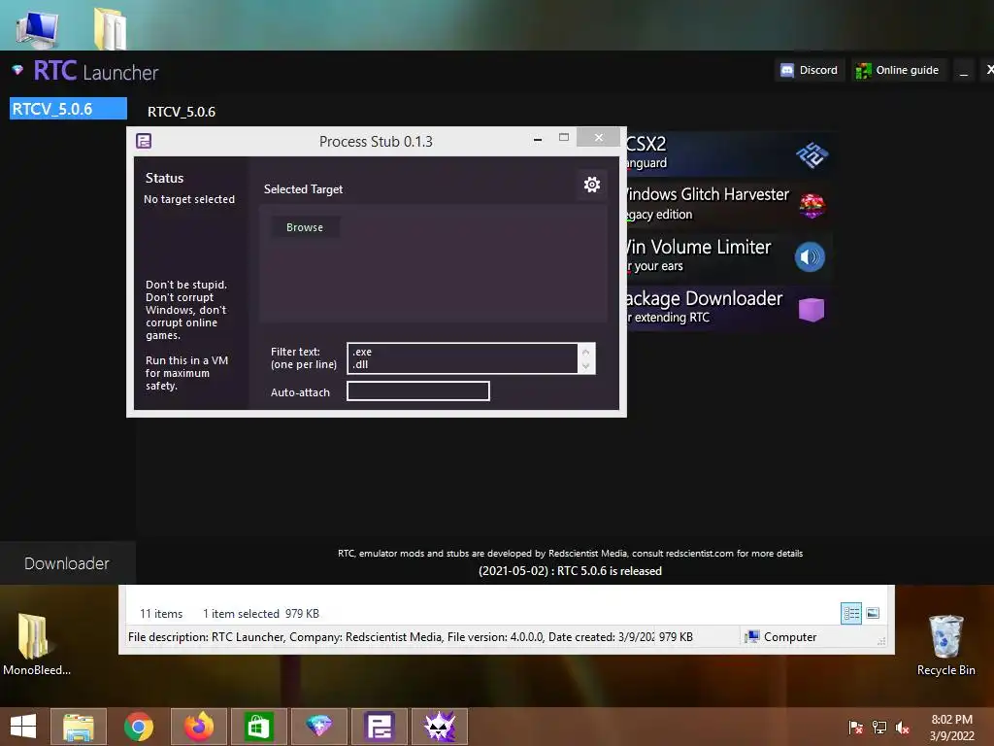Open File Explorer from the taskbar
994x746 pixels.
pyautogui.click(x=78, y=727)
